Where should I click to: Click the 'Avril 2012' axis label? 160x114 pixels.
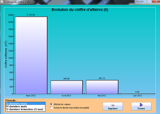tap(66, 96)
